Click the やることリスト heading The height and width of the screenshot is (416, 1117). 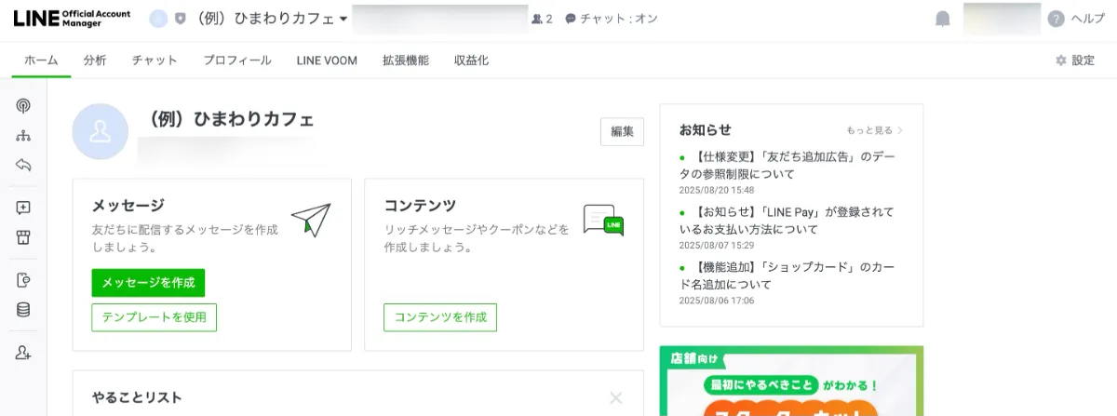coord(137,397)
